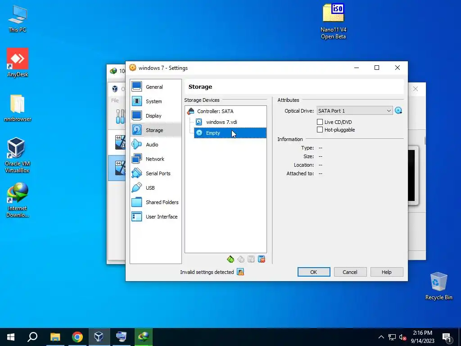Open the System settings category
The width and height of the screenshot is (461, 346).
[x=155, y=101]
